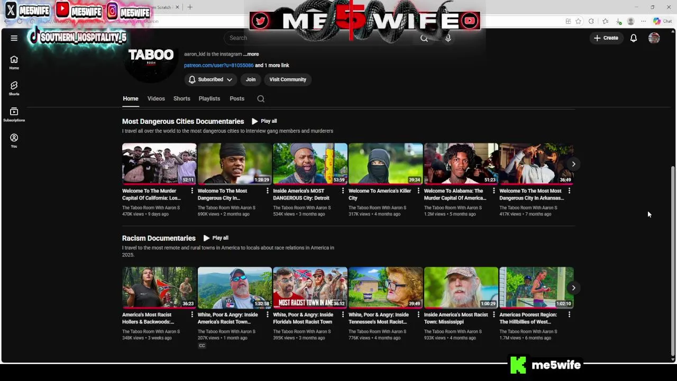677x381 pixels.
Task: Start voice search with microphone icon
Action: [x=448, y=38]
